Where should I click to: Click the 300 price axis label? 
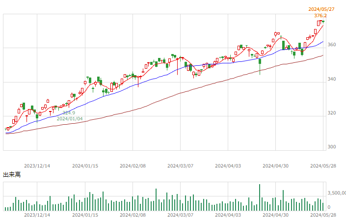click(x=332, y=147)
